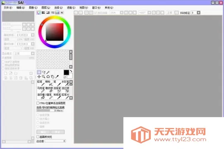Click the new layer folder icon
224x149 pixels.
point(16,73)
